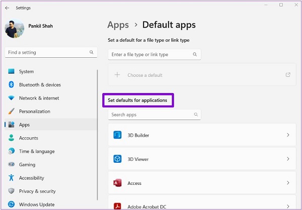Click the paintbrush Personalization icon
This screenshot has height=210, width=302.
[11, 112]
